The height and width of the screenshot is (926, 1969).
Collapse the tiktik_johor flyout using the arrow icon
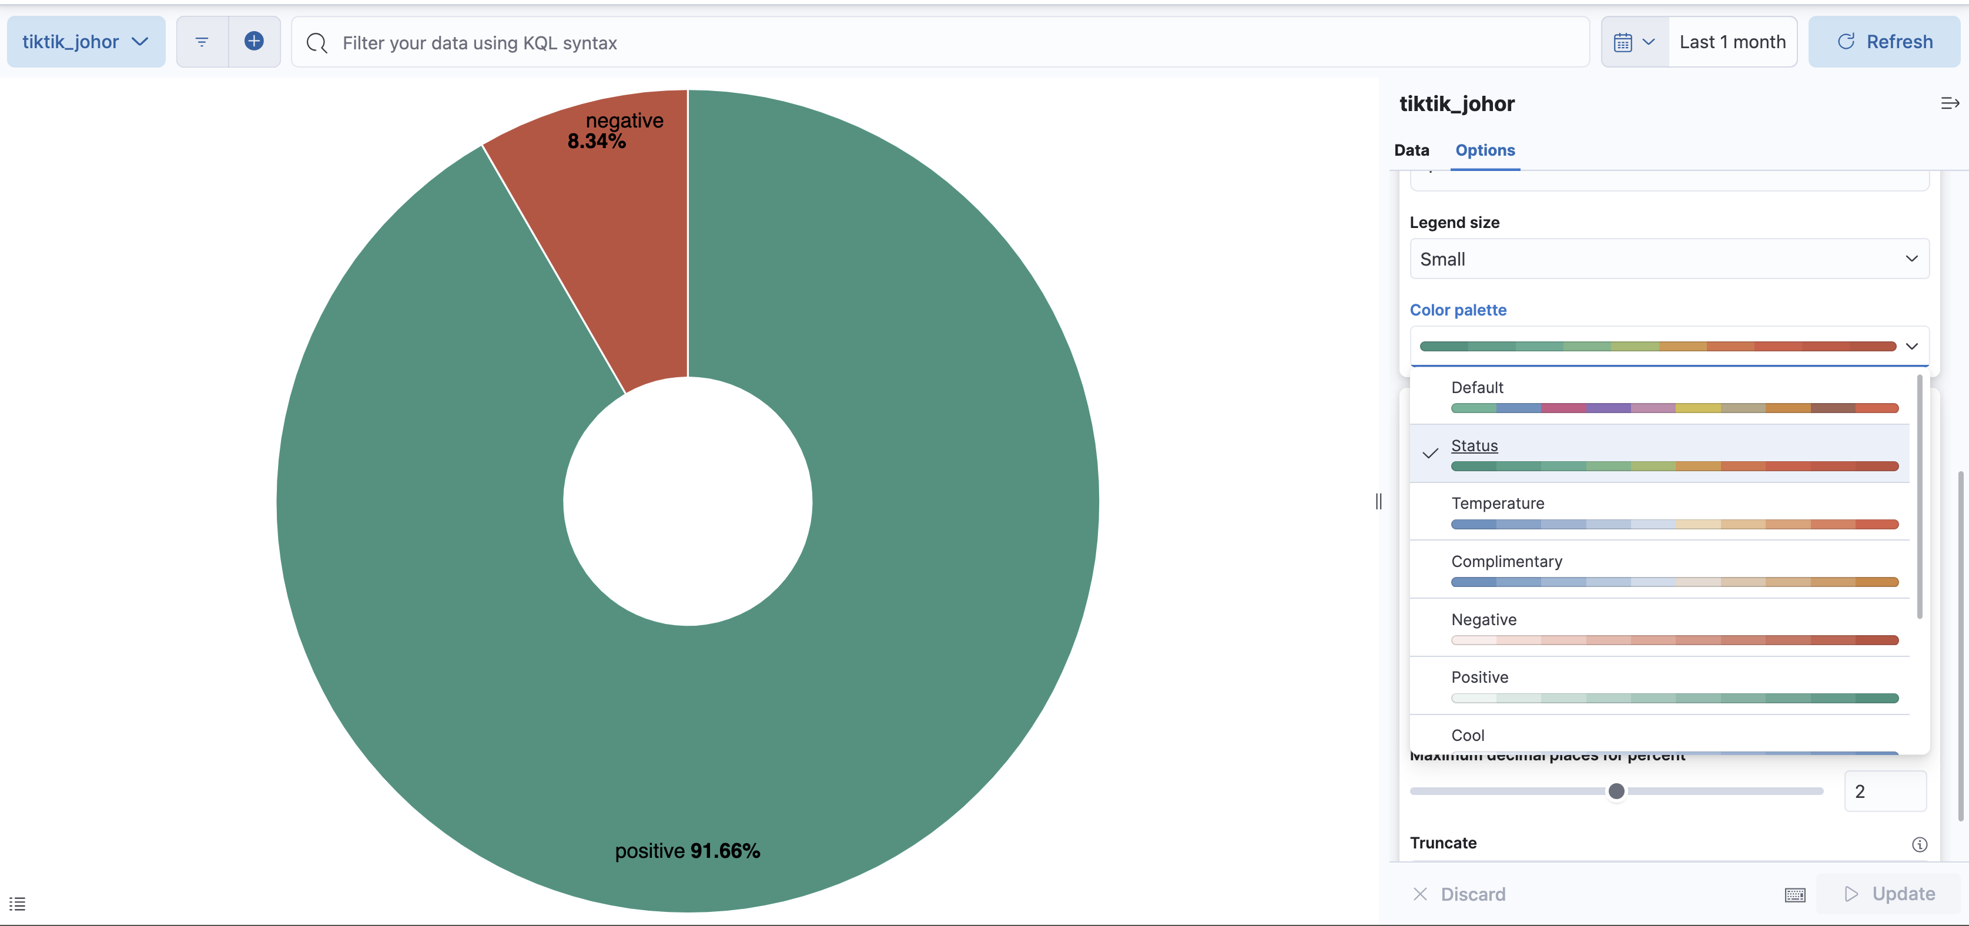(x=1949, y=103)
